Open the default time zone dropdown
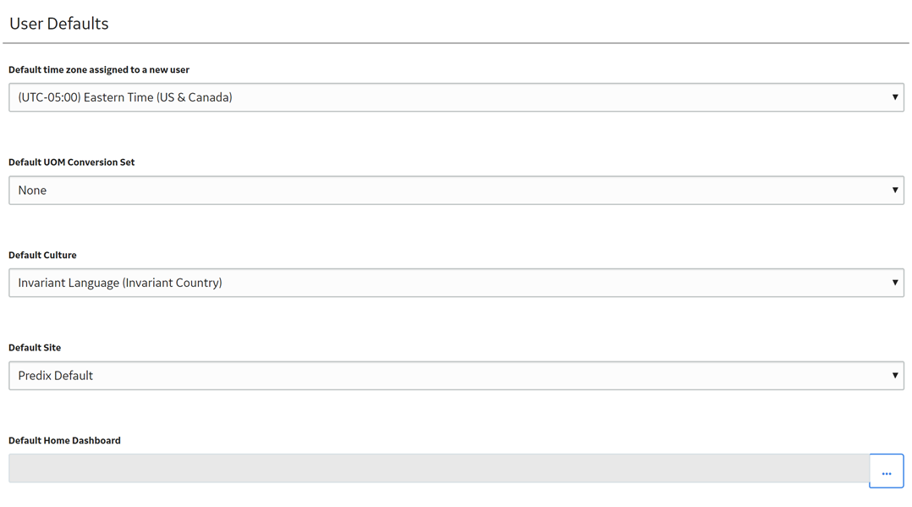Image resolution: width=912 pixels, height=507 pixels. [456, 97]
